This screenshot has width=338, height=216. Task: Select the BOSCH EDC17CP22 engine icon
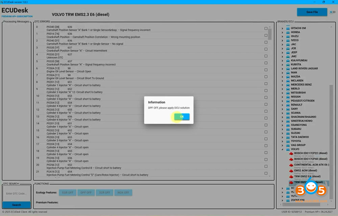(291, 153)
